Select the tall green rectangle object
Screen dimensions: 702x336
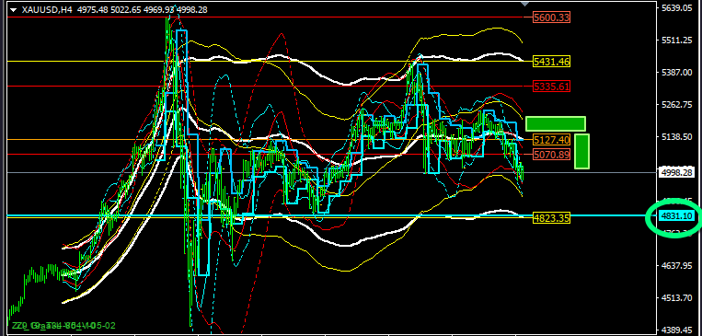(581, 151)
